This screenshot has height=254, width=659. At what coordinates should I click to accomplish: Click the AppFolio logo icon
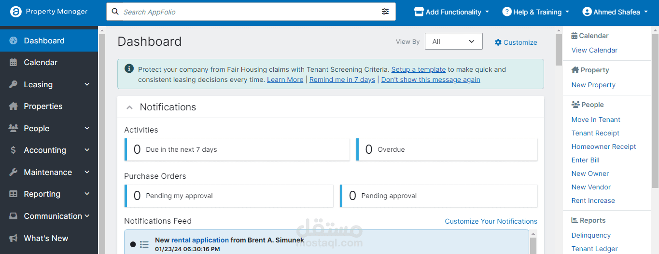(x=16, y=12)
